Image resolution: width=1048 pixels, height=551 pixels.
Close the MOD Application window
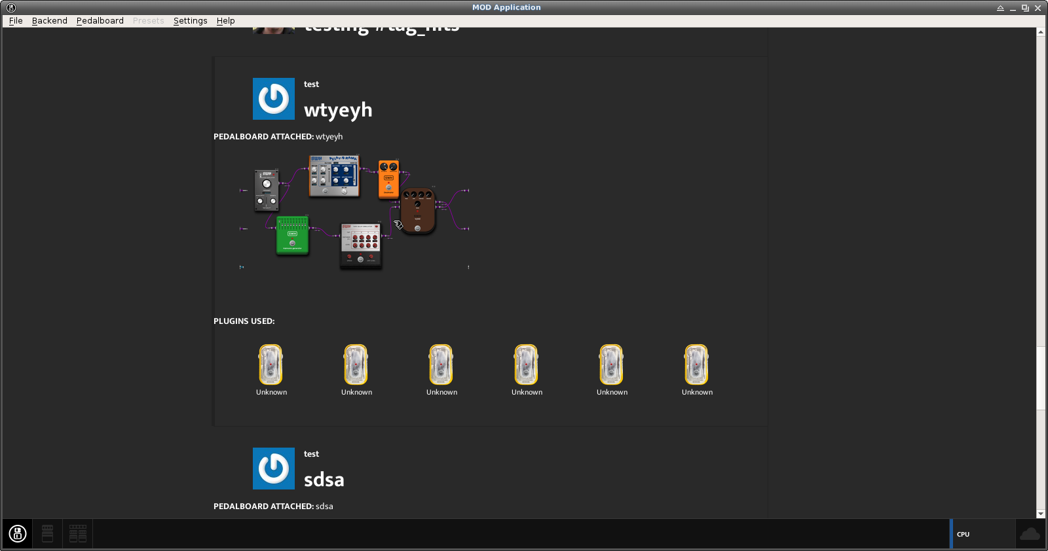point(1038,8)
